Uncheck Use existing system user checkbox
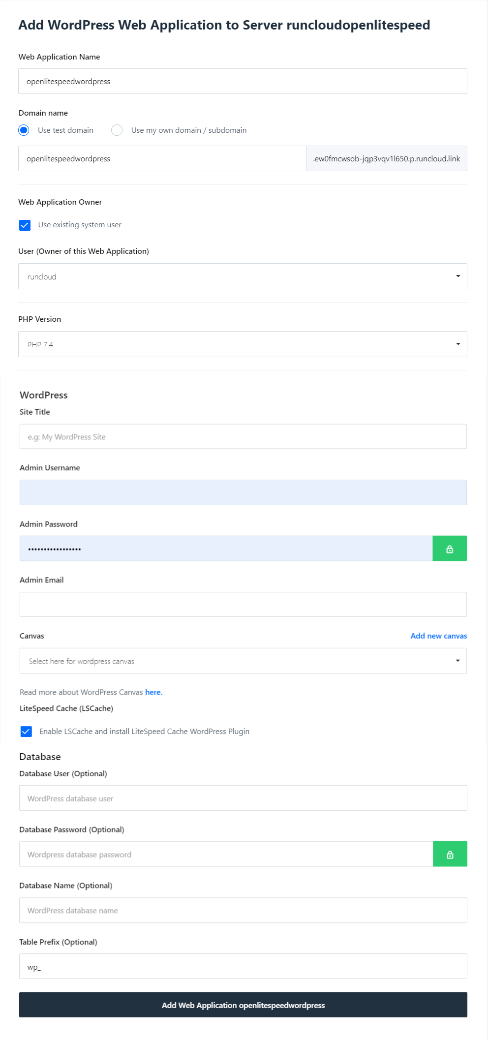The width and height of the screenshot is (488, 1041). [25, 225]
